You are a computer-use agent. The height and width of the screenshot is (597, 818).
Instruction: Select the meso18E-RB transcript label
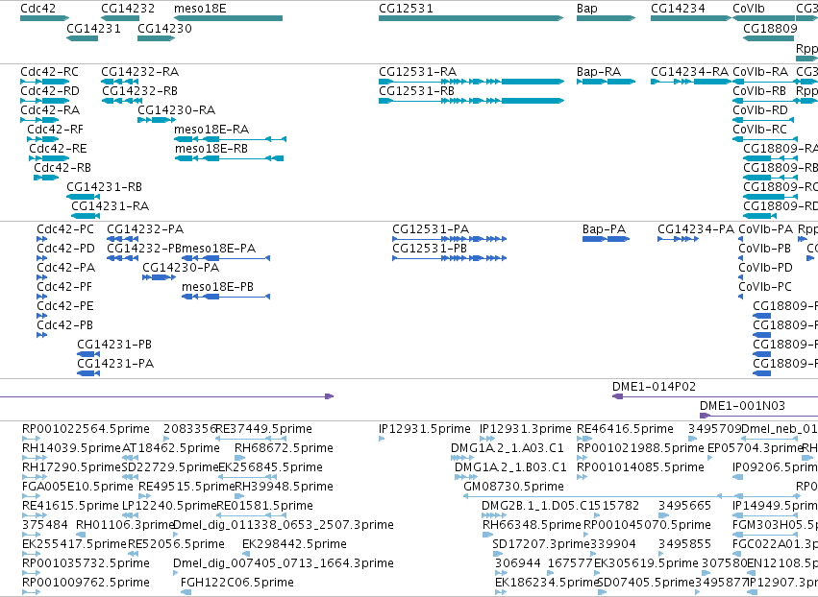click(x=211, y=149)
